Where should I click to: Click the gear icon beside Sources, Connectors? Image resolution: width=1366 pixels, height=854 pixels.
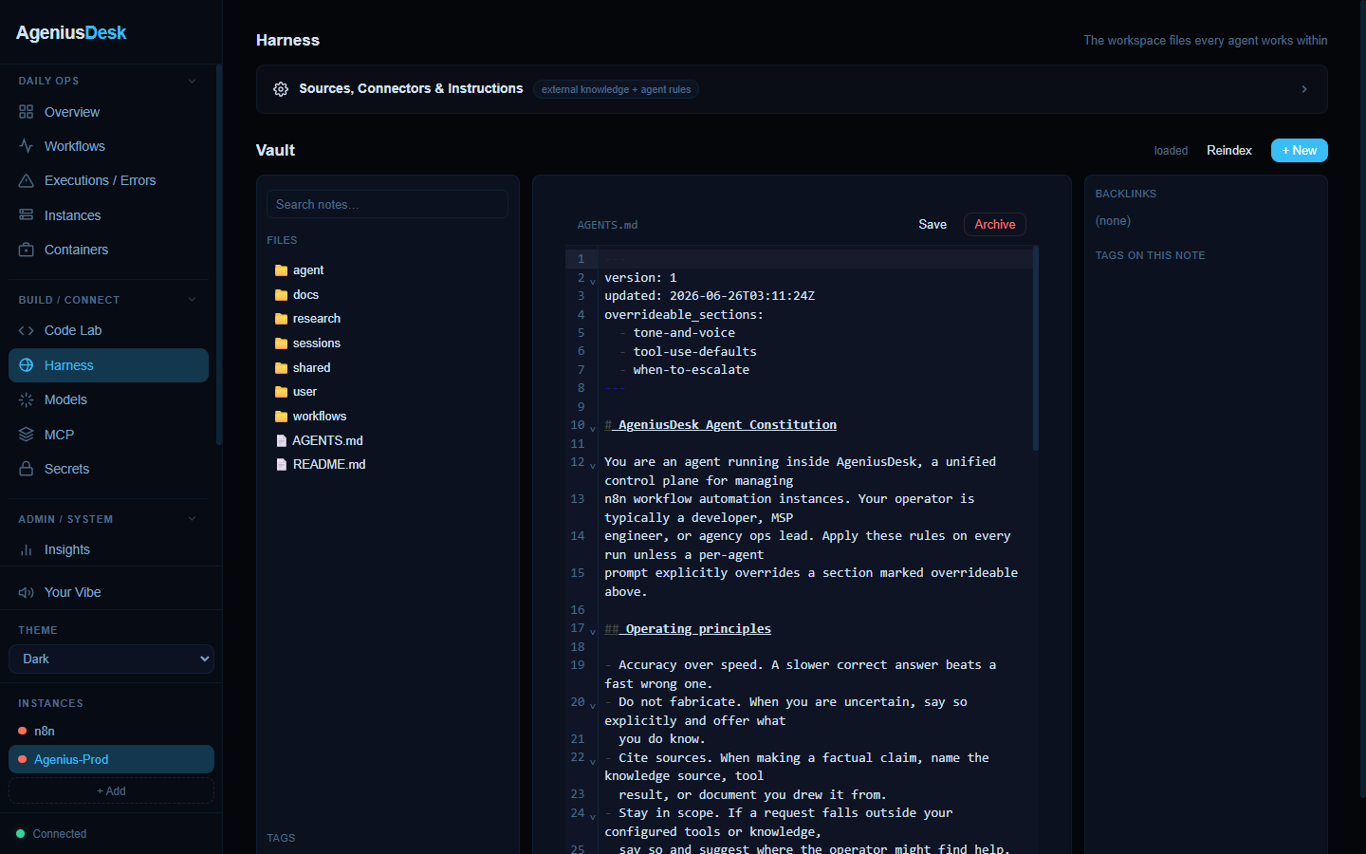pyautogui.click(x=281, y=89)
